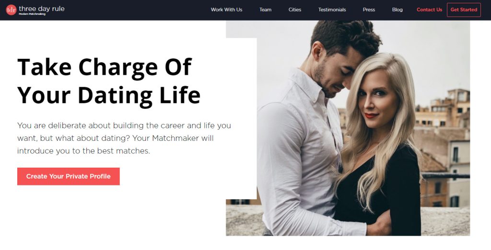The width and height of the screenshot is (491, 250).
Task: Go to the Team page
Action: click(x=265, y=10)
